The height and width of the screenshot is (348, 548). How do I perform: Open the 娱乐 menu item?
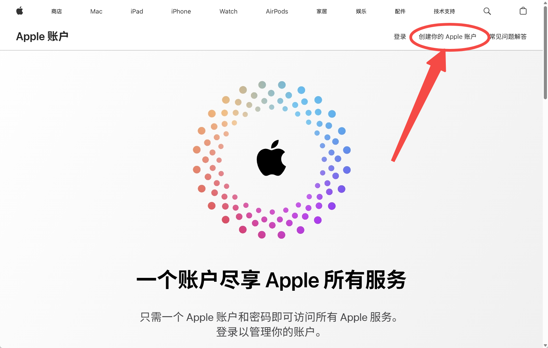361,11
